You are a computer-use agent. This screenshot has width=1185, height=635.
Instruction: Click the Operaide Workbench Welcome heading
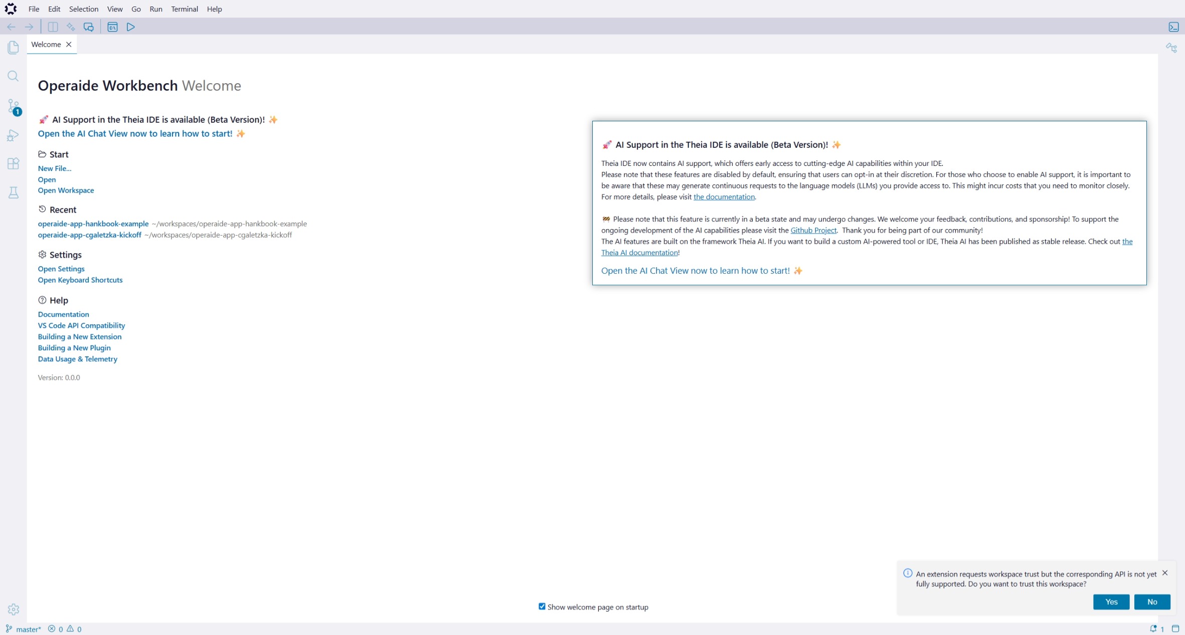pyautogui.click(x=139, y=86)
